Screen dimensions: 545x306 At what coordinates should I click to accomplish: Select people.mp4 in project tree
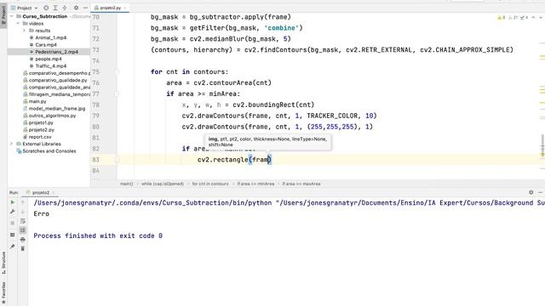coord(49,59)
